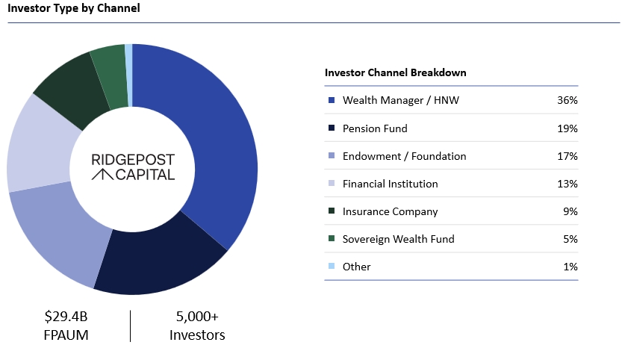Select the periwinkle Endowment / Foundation donut slice

pos(63,232)
